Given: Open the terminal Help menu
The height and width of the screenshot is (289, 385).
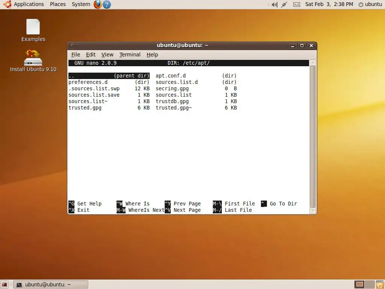Looking at the screenshot, I should click(x=152, y=55).
